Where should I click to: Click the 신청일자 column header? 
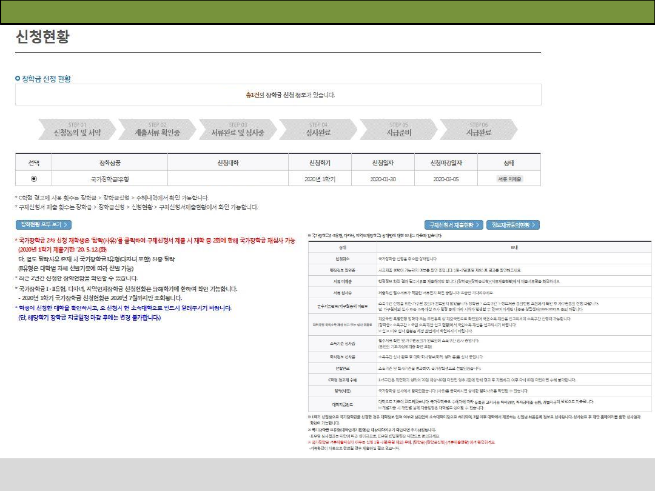383,163
